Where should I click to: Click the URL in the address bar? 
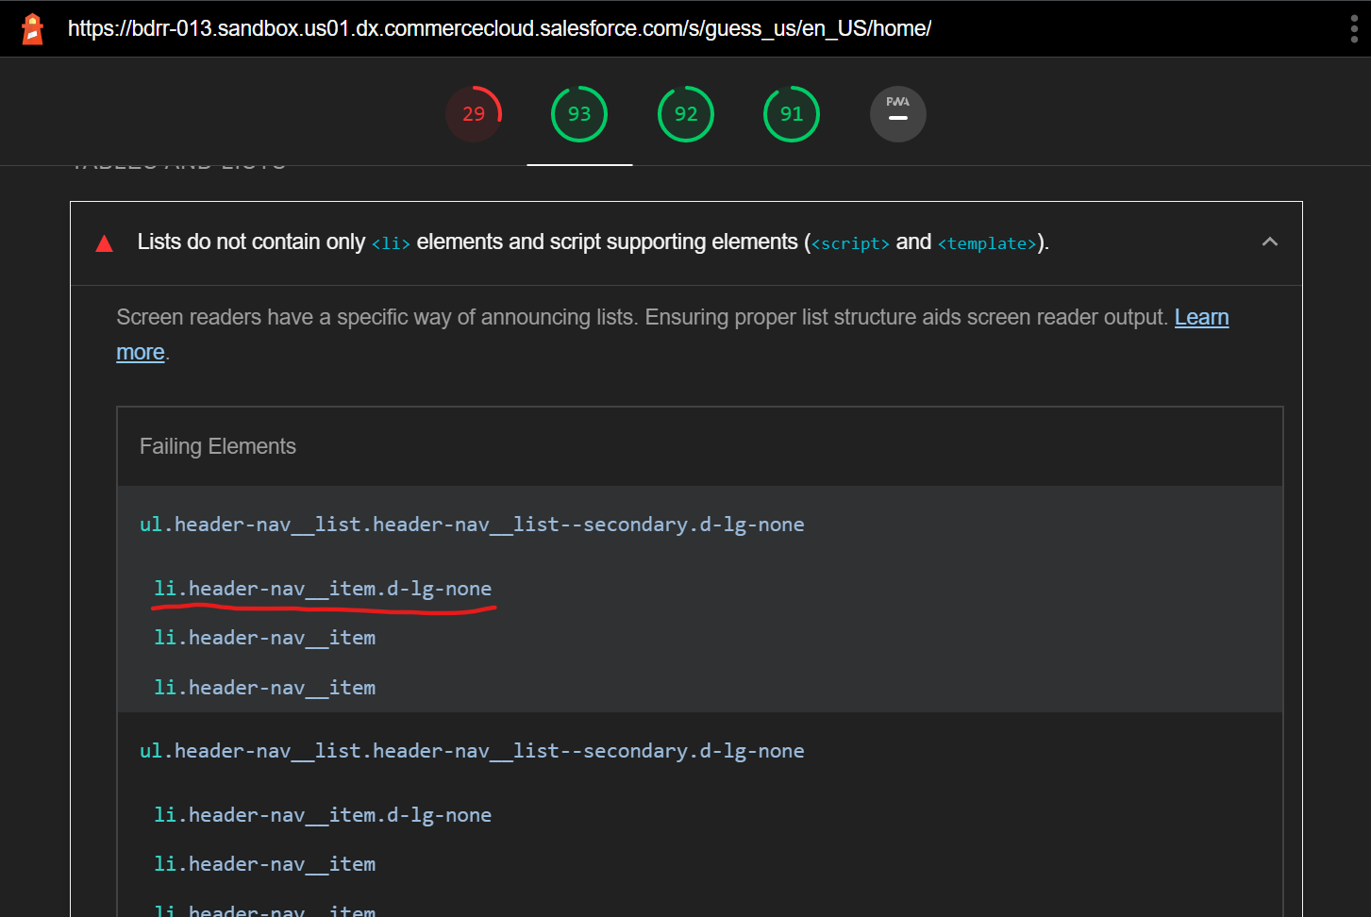pyautogui.click(x=499, y=28)
